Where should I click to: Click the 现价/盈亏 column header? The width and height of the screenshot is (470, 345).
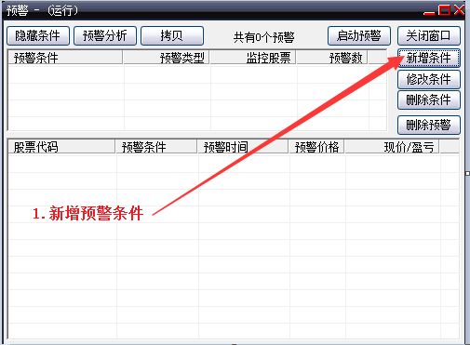tap(392, 147)
